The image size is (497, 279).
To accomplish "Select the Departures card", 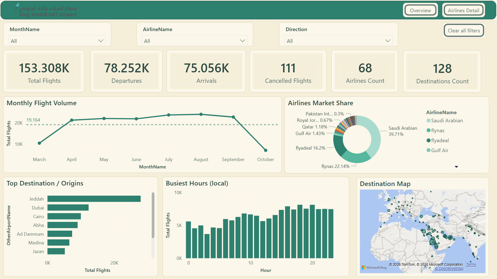I will coord(126,71).
